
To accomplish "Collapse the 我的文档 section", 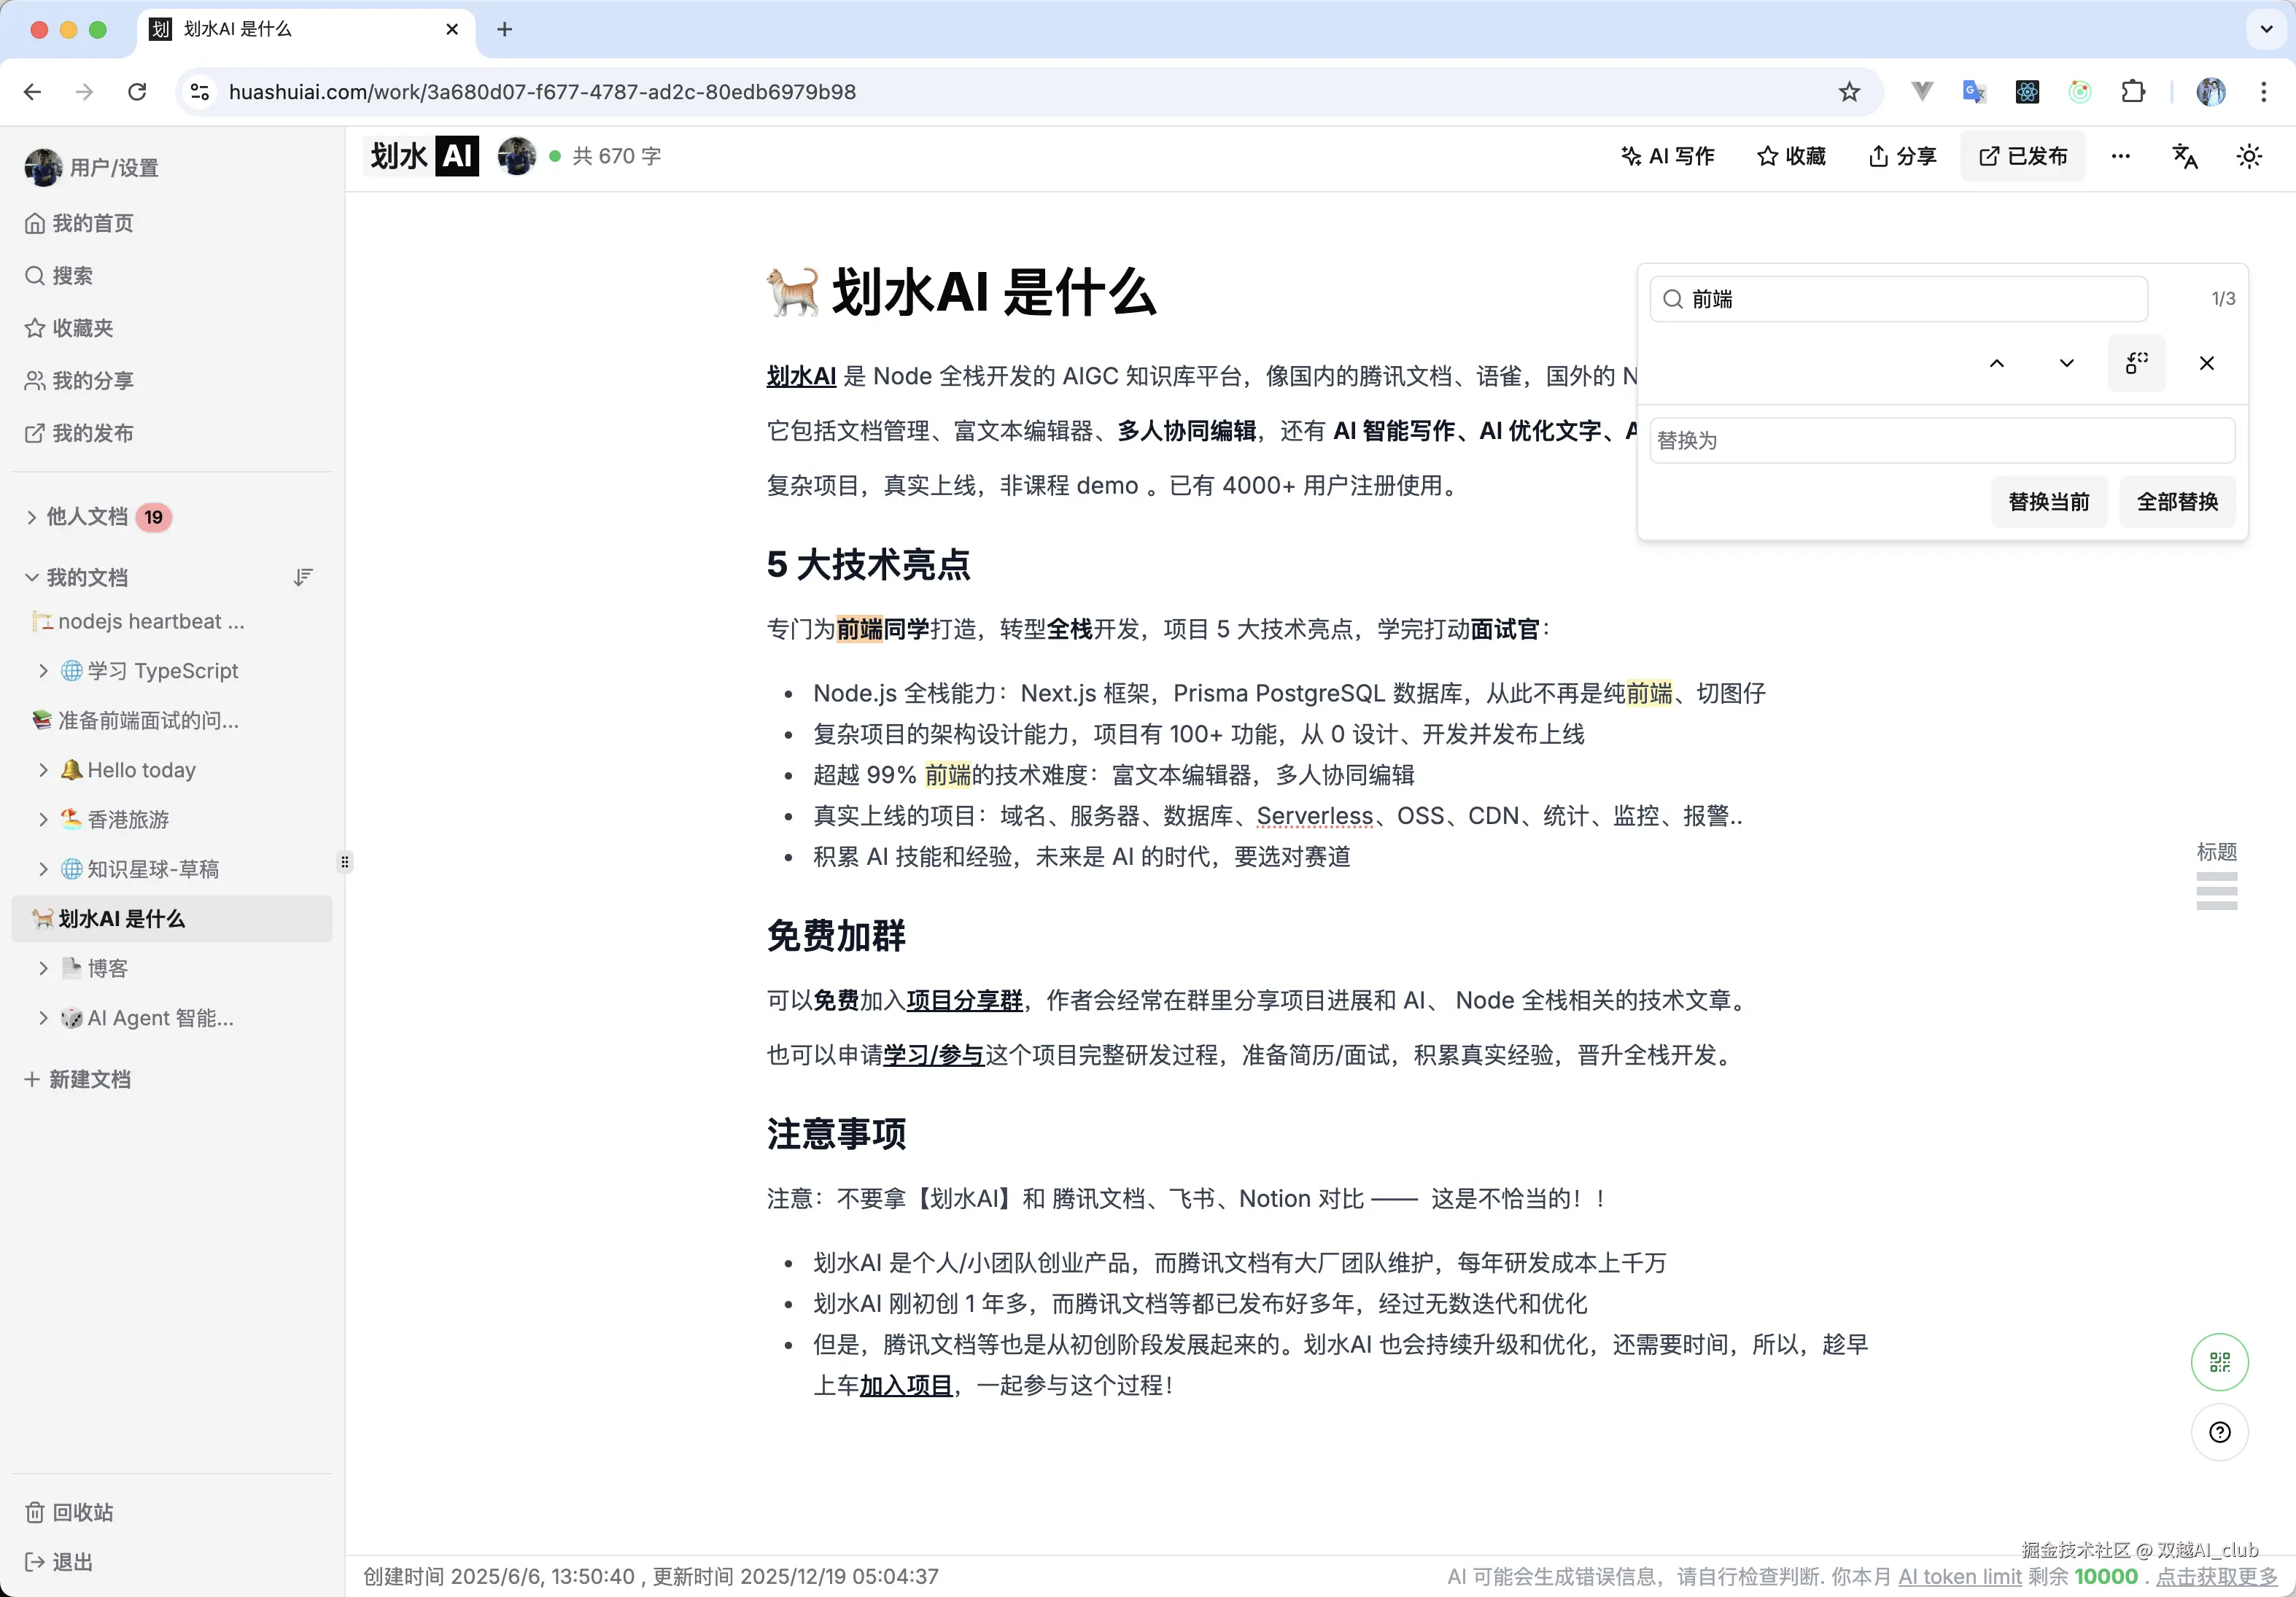I will click(x=30, y=577).
